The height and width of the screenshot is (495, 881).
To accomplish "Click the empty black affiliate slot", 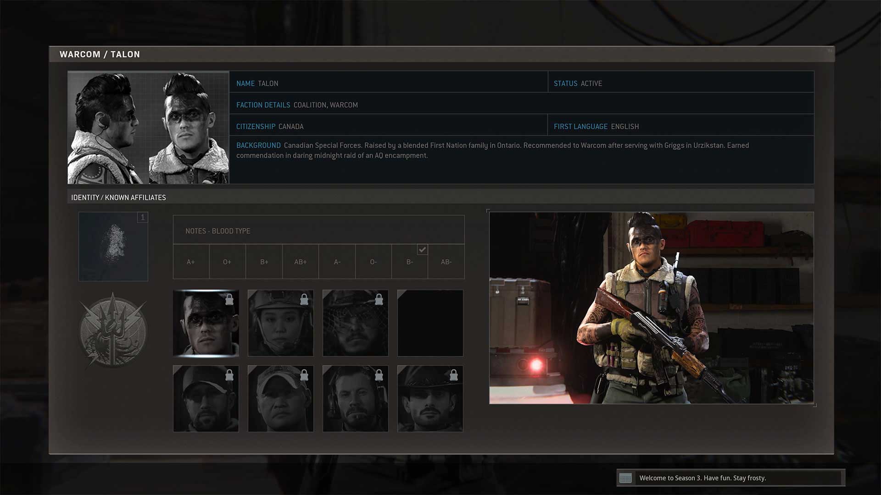I will click(x=430, y=323).
